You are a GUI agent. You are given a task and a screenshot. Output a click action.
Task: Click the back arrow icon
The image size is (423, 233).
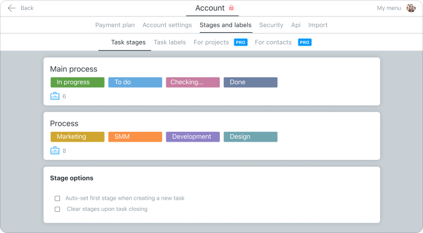click(11, 8)
